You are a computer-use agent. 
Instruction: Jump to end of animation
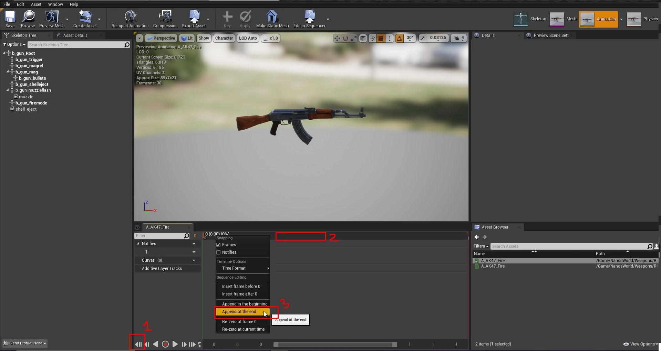[192, 344]
